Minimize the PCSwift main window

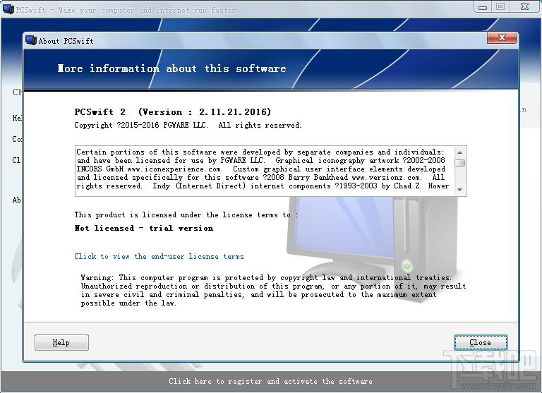(x=483, y=7)
